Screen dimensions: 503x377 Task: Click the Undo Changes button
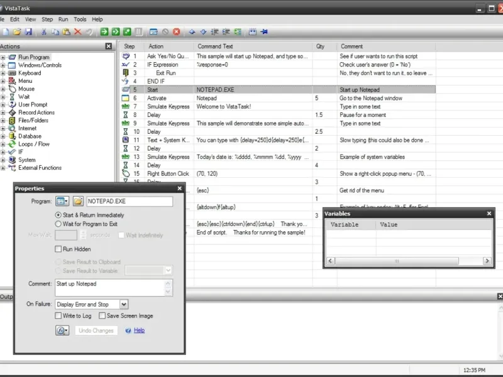pos(96,331)
